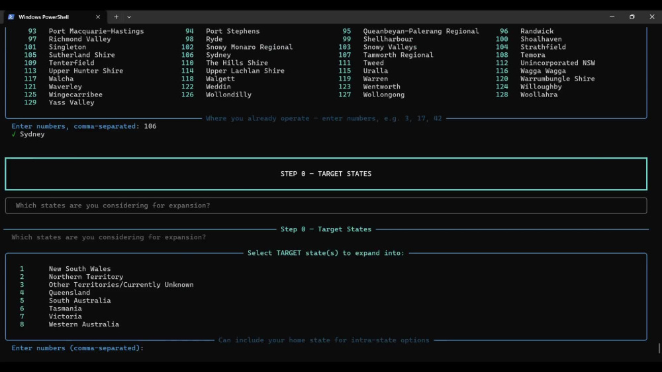
Task: Close the terminal window
Action: (x=652, y=17)
